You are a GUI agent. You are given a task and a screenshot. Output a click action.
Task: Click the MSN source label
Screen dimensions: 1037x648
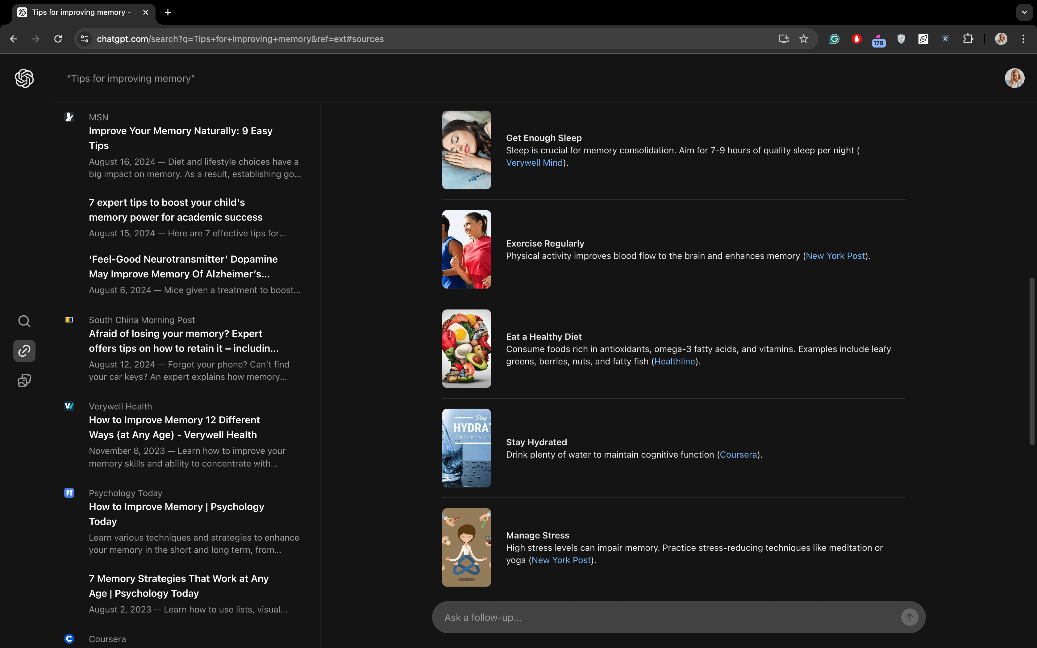98,118
